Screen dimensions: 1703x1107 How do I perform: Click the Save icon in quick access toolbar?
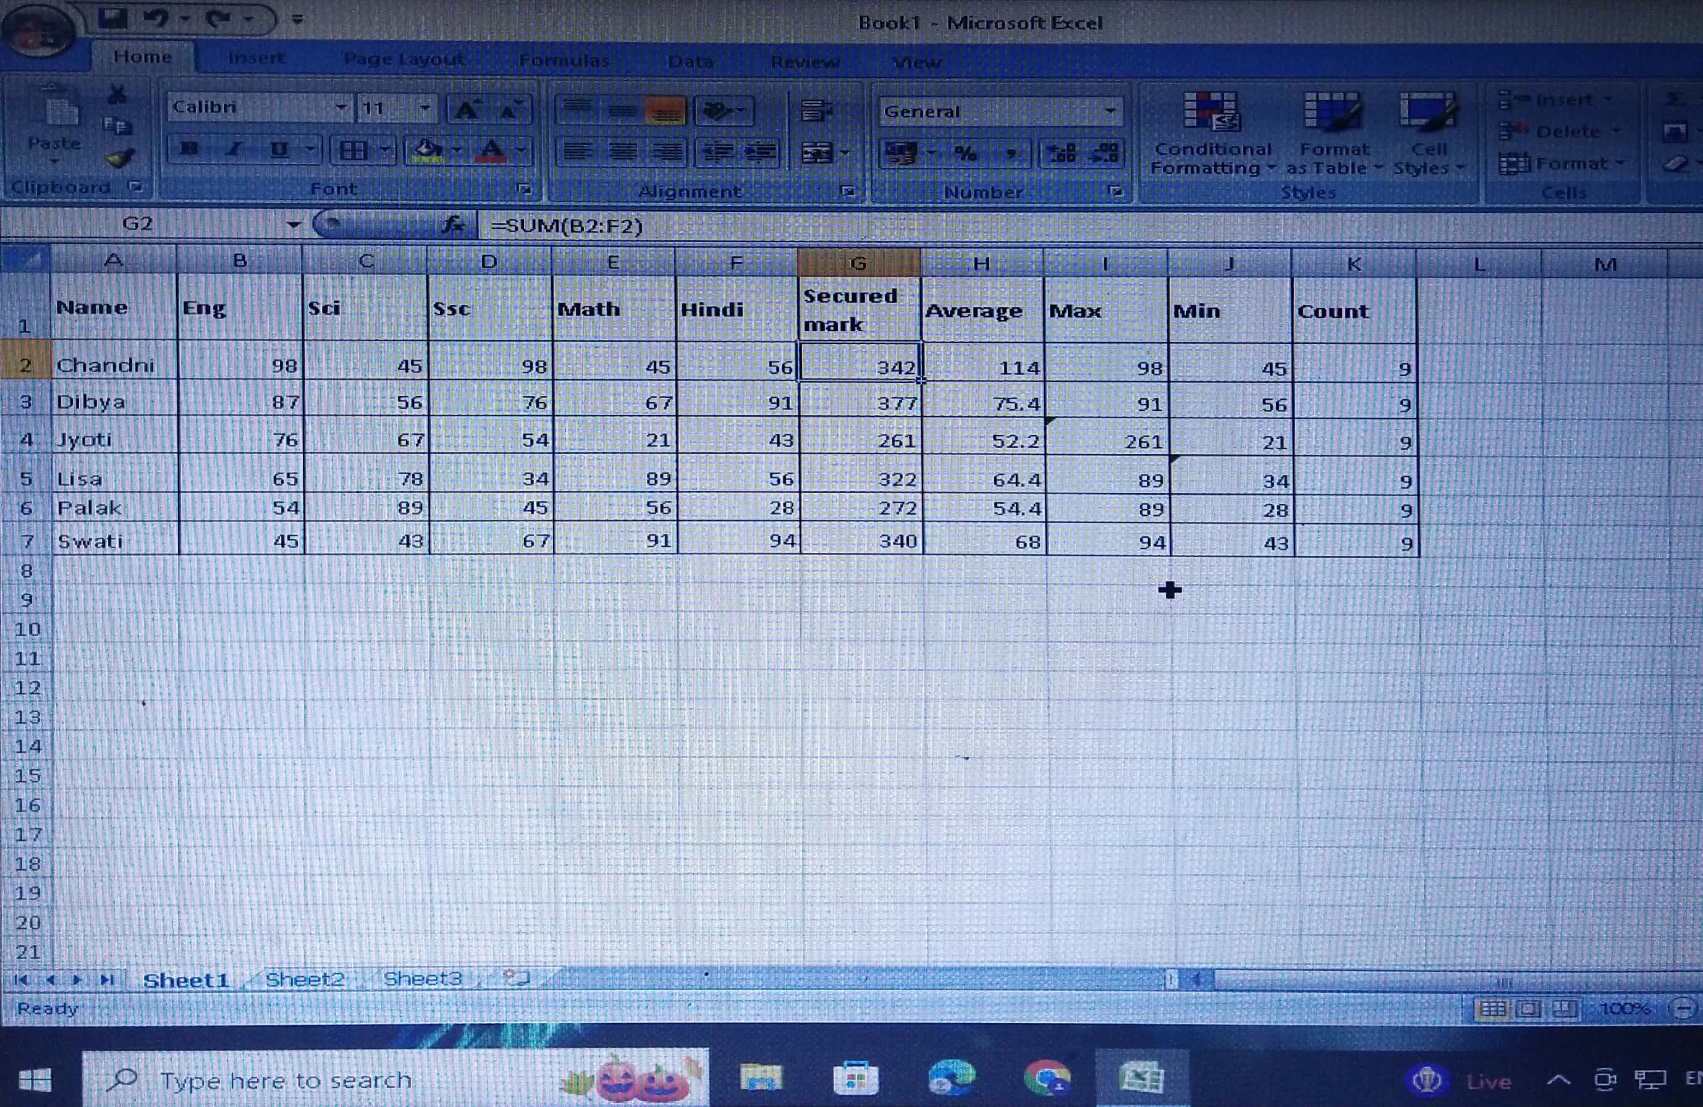pos(112,18)
